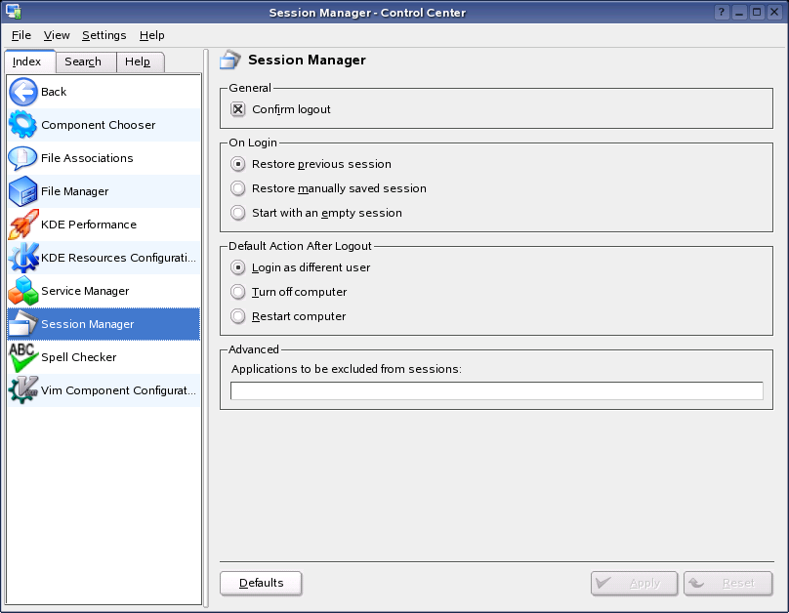Screen dimensions: 789x613
Task: Click the File Associations label
Action: [x=87, y=158]
